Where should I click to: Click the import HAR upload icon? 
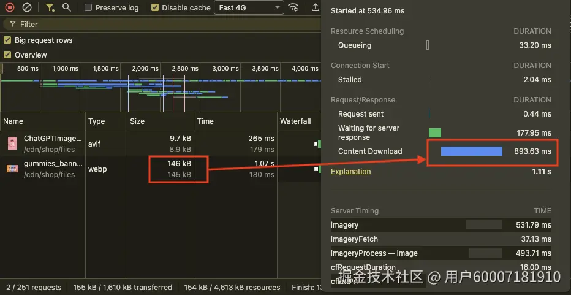click(316, 7)
